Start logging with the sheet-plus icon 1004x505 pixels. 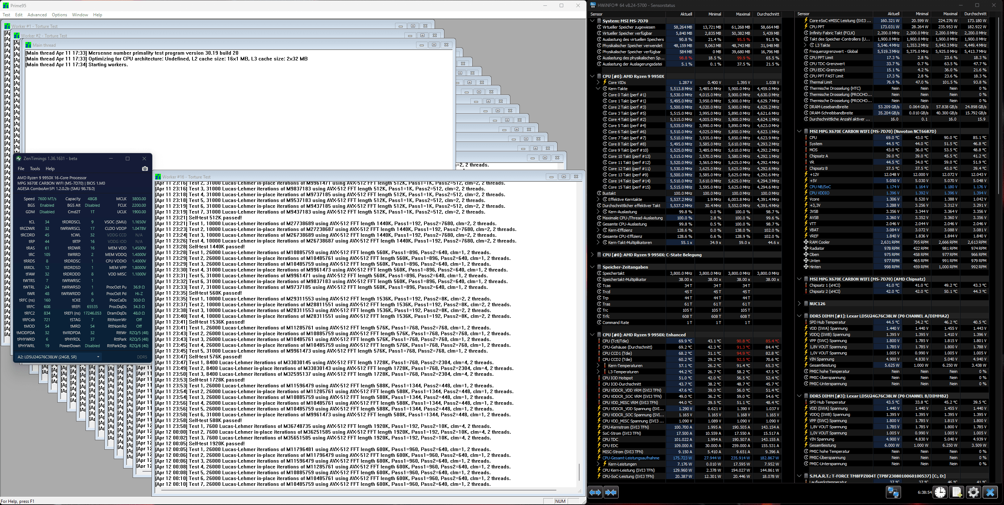click(x=957, y=492)
